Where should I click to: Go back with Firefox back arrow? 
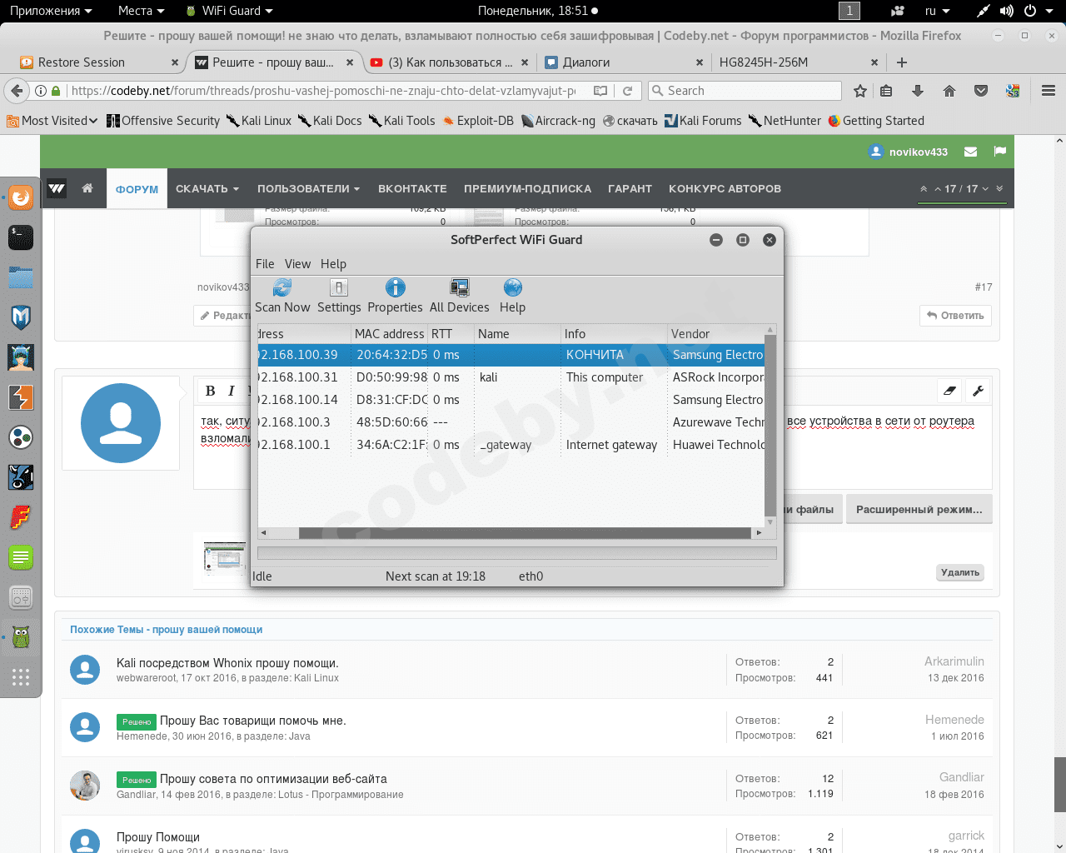16,91
